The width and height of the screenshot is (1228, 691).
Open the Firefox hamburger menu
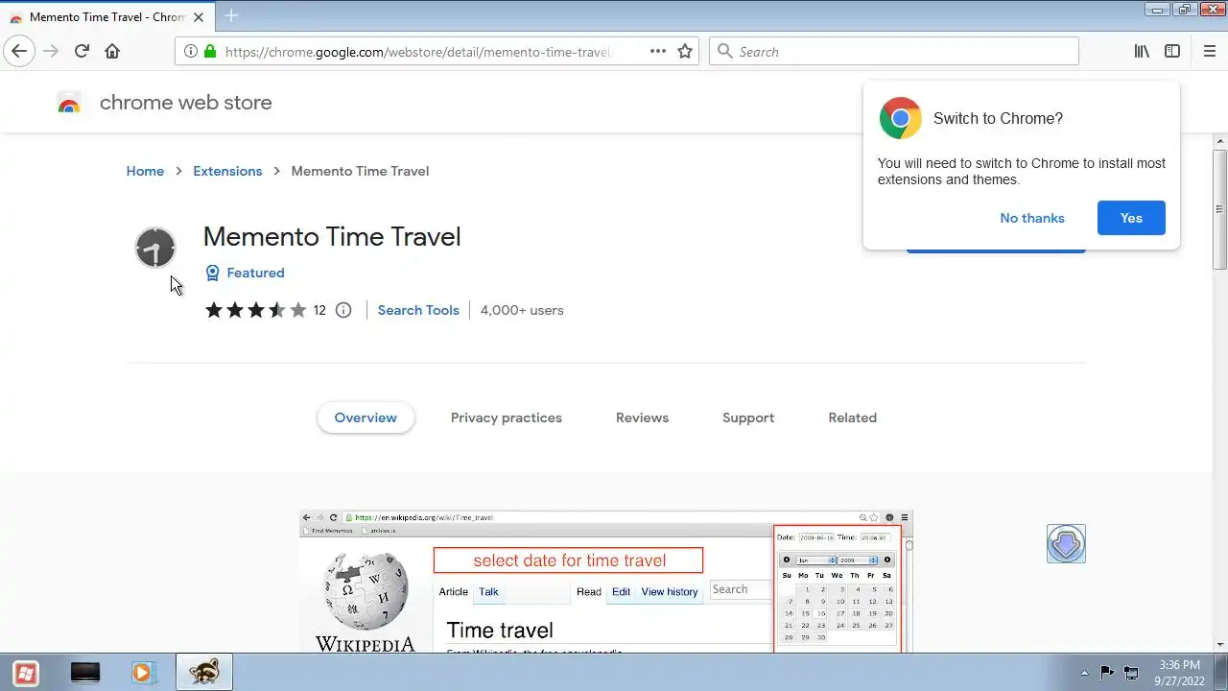(1210, 52)
